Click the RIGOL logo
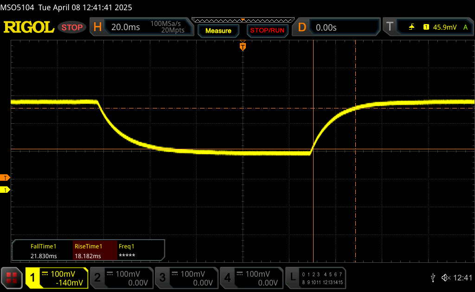This screenshot has width=475, height=292. pyautogui.click(x=29, y=27)
